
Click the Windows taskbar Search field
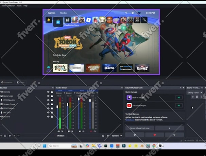(64, 146)
